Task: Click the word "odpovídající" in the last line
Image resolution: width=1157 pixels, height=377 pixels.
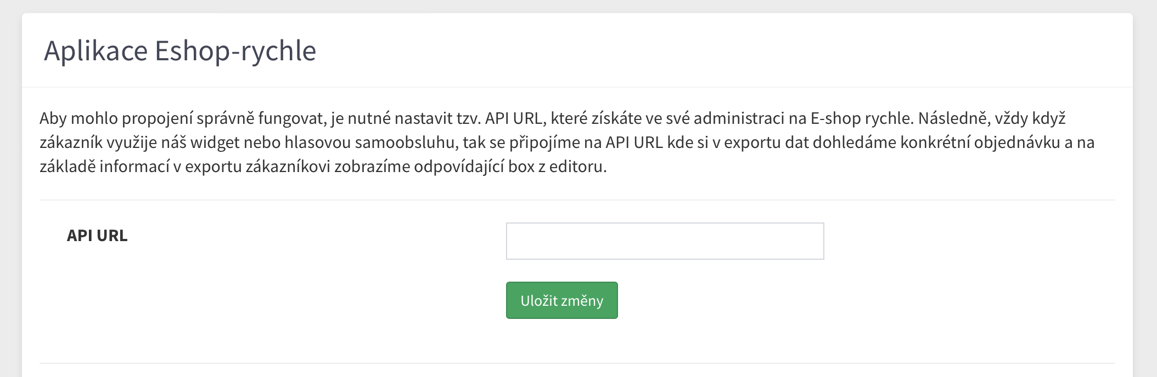Action: [458, 167]
